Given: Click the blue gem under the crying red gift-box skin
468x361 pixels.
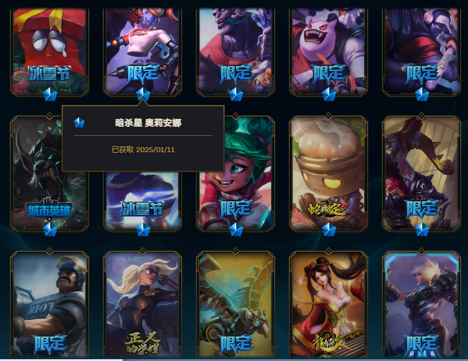Looking at the screenshot, I should [x=50, y=95].
